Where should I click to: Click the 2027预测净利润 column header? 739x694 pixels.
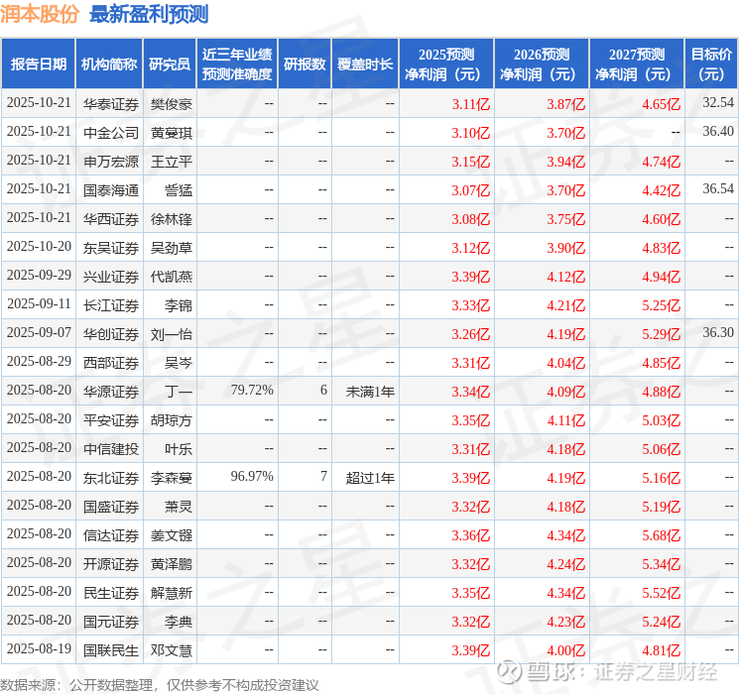(x=637, y=64)
